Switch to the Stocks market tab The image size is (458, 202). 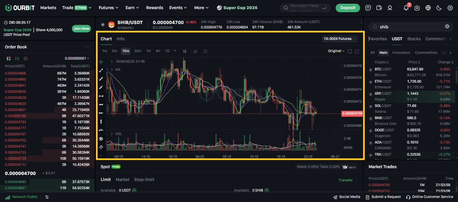point(414,39)
